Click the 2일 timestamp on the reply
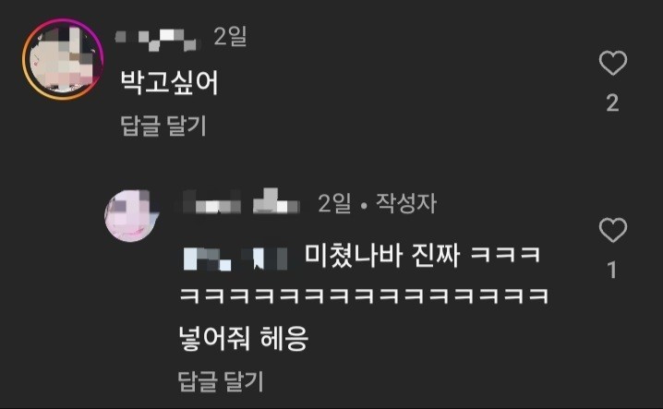The height and width of the screenshot is (409, 663). click(x=334, y=203)
